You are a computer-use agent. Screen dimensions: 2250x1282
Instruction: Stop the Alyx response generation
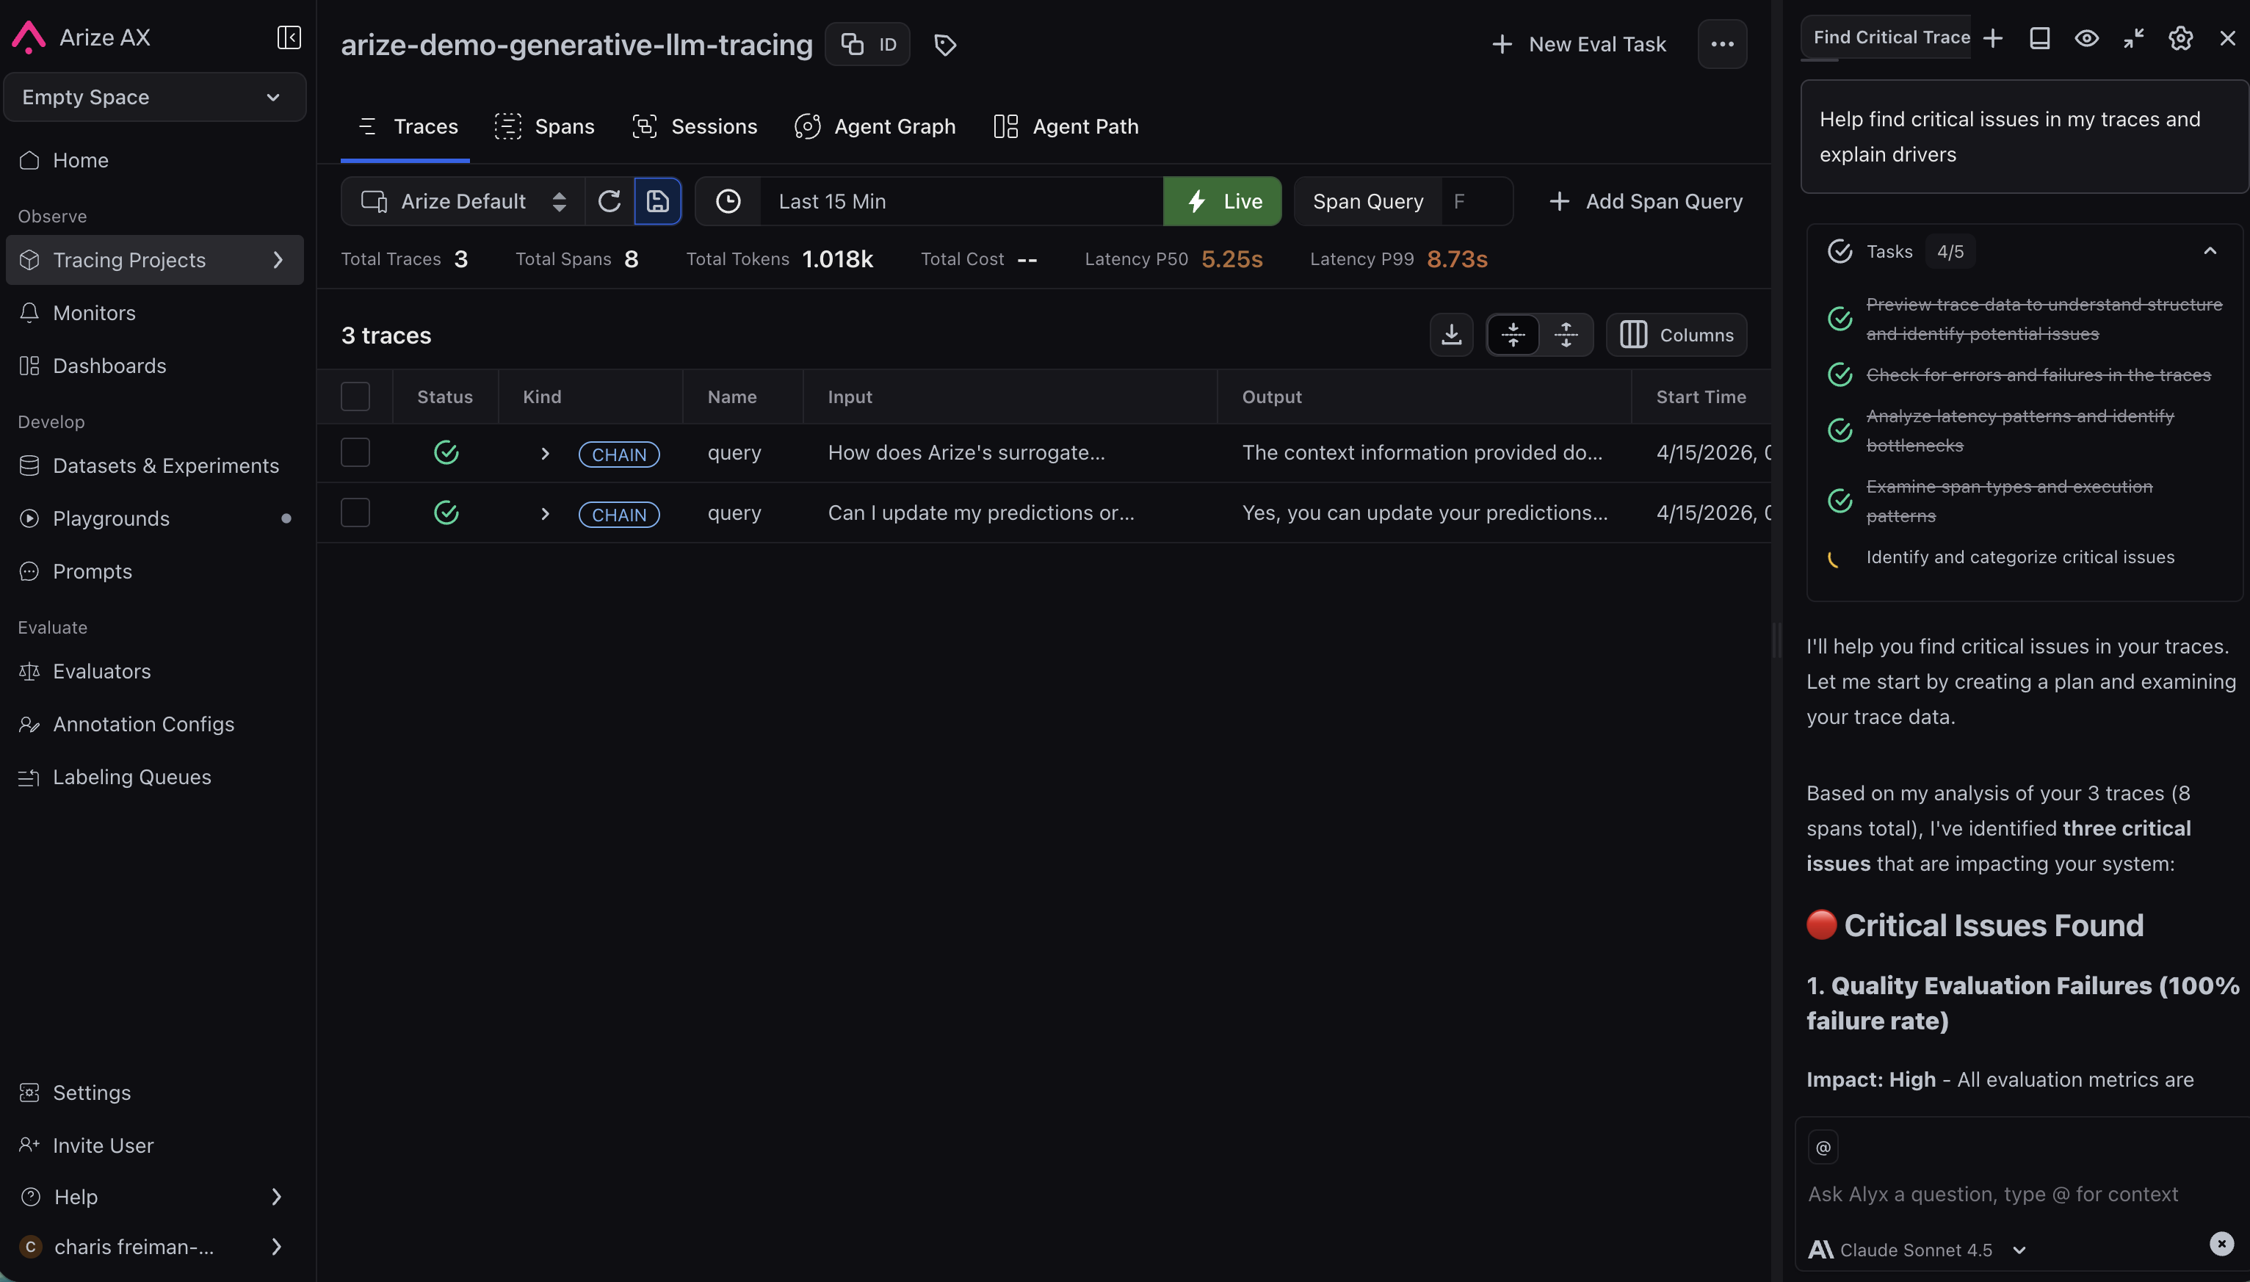2221,1243
